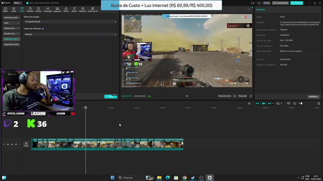Open Google Chrome from taskbar
323x181 pixels.
pyautogui.click(x=184, y=178)
